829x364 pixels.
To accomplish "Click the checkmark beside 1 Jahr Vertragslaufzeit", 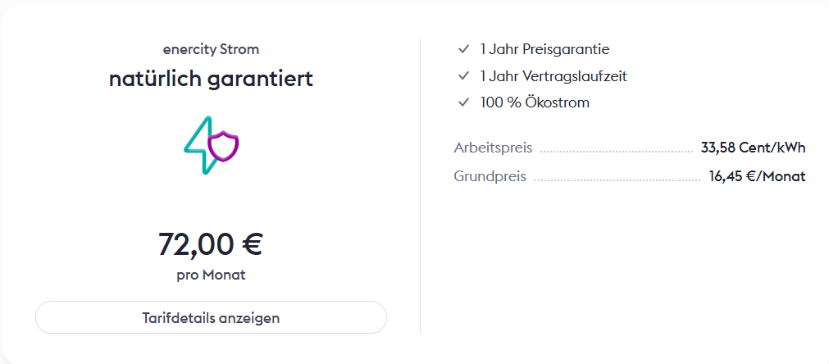I will (463, 76).
